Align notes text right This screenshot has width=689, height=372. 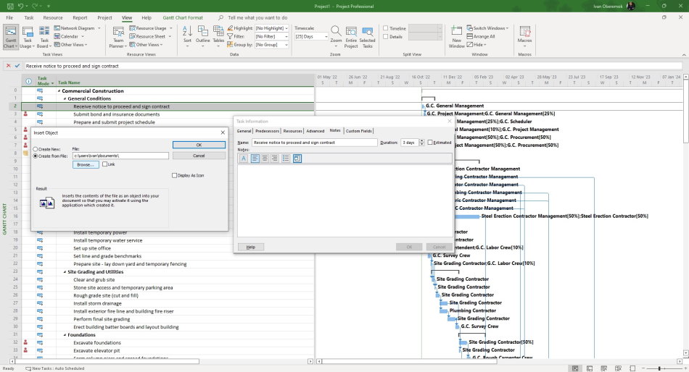275,158
